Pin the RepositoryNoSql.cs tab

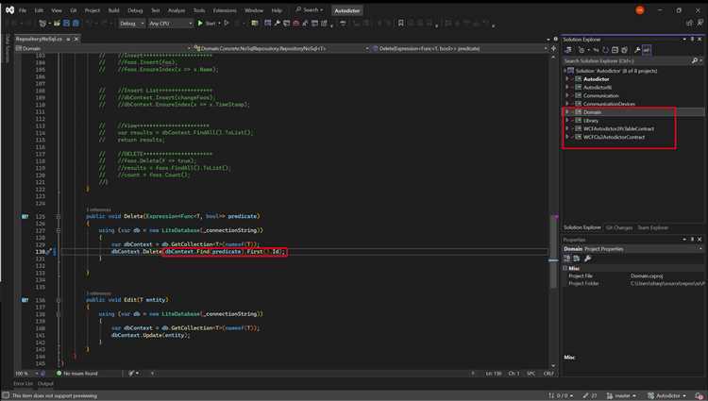(x=69, y=40)
